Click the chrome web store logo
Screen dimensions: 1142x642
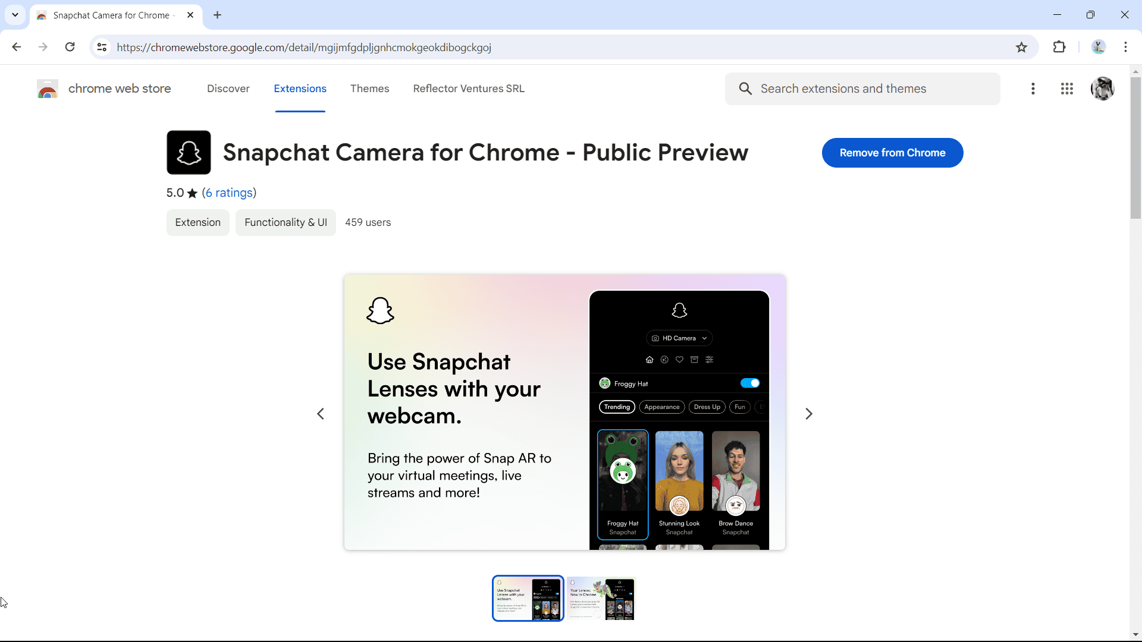[x=48, y=89]
